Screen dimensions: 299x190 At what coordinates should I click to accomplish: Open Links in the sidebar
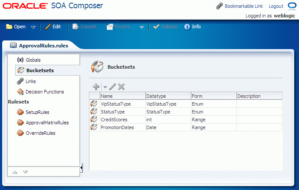[30, 81]
